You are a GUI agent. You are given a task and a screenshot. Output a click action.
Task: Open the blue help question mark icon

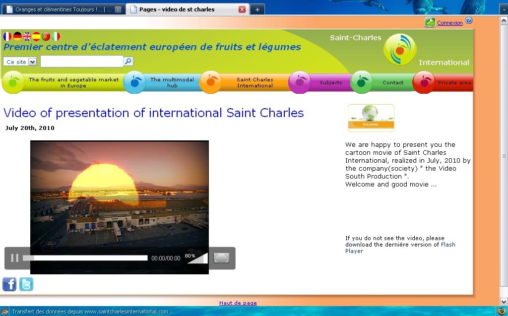[x=468, y=21]
